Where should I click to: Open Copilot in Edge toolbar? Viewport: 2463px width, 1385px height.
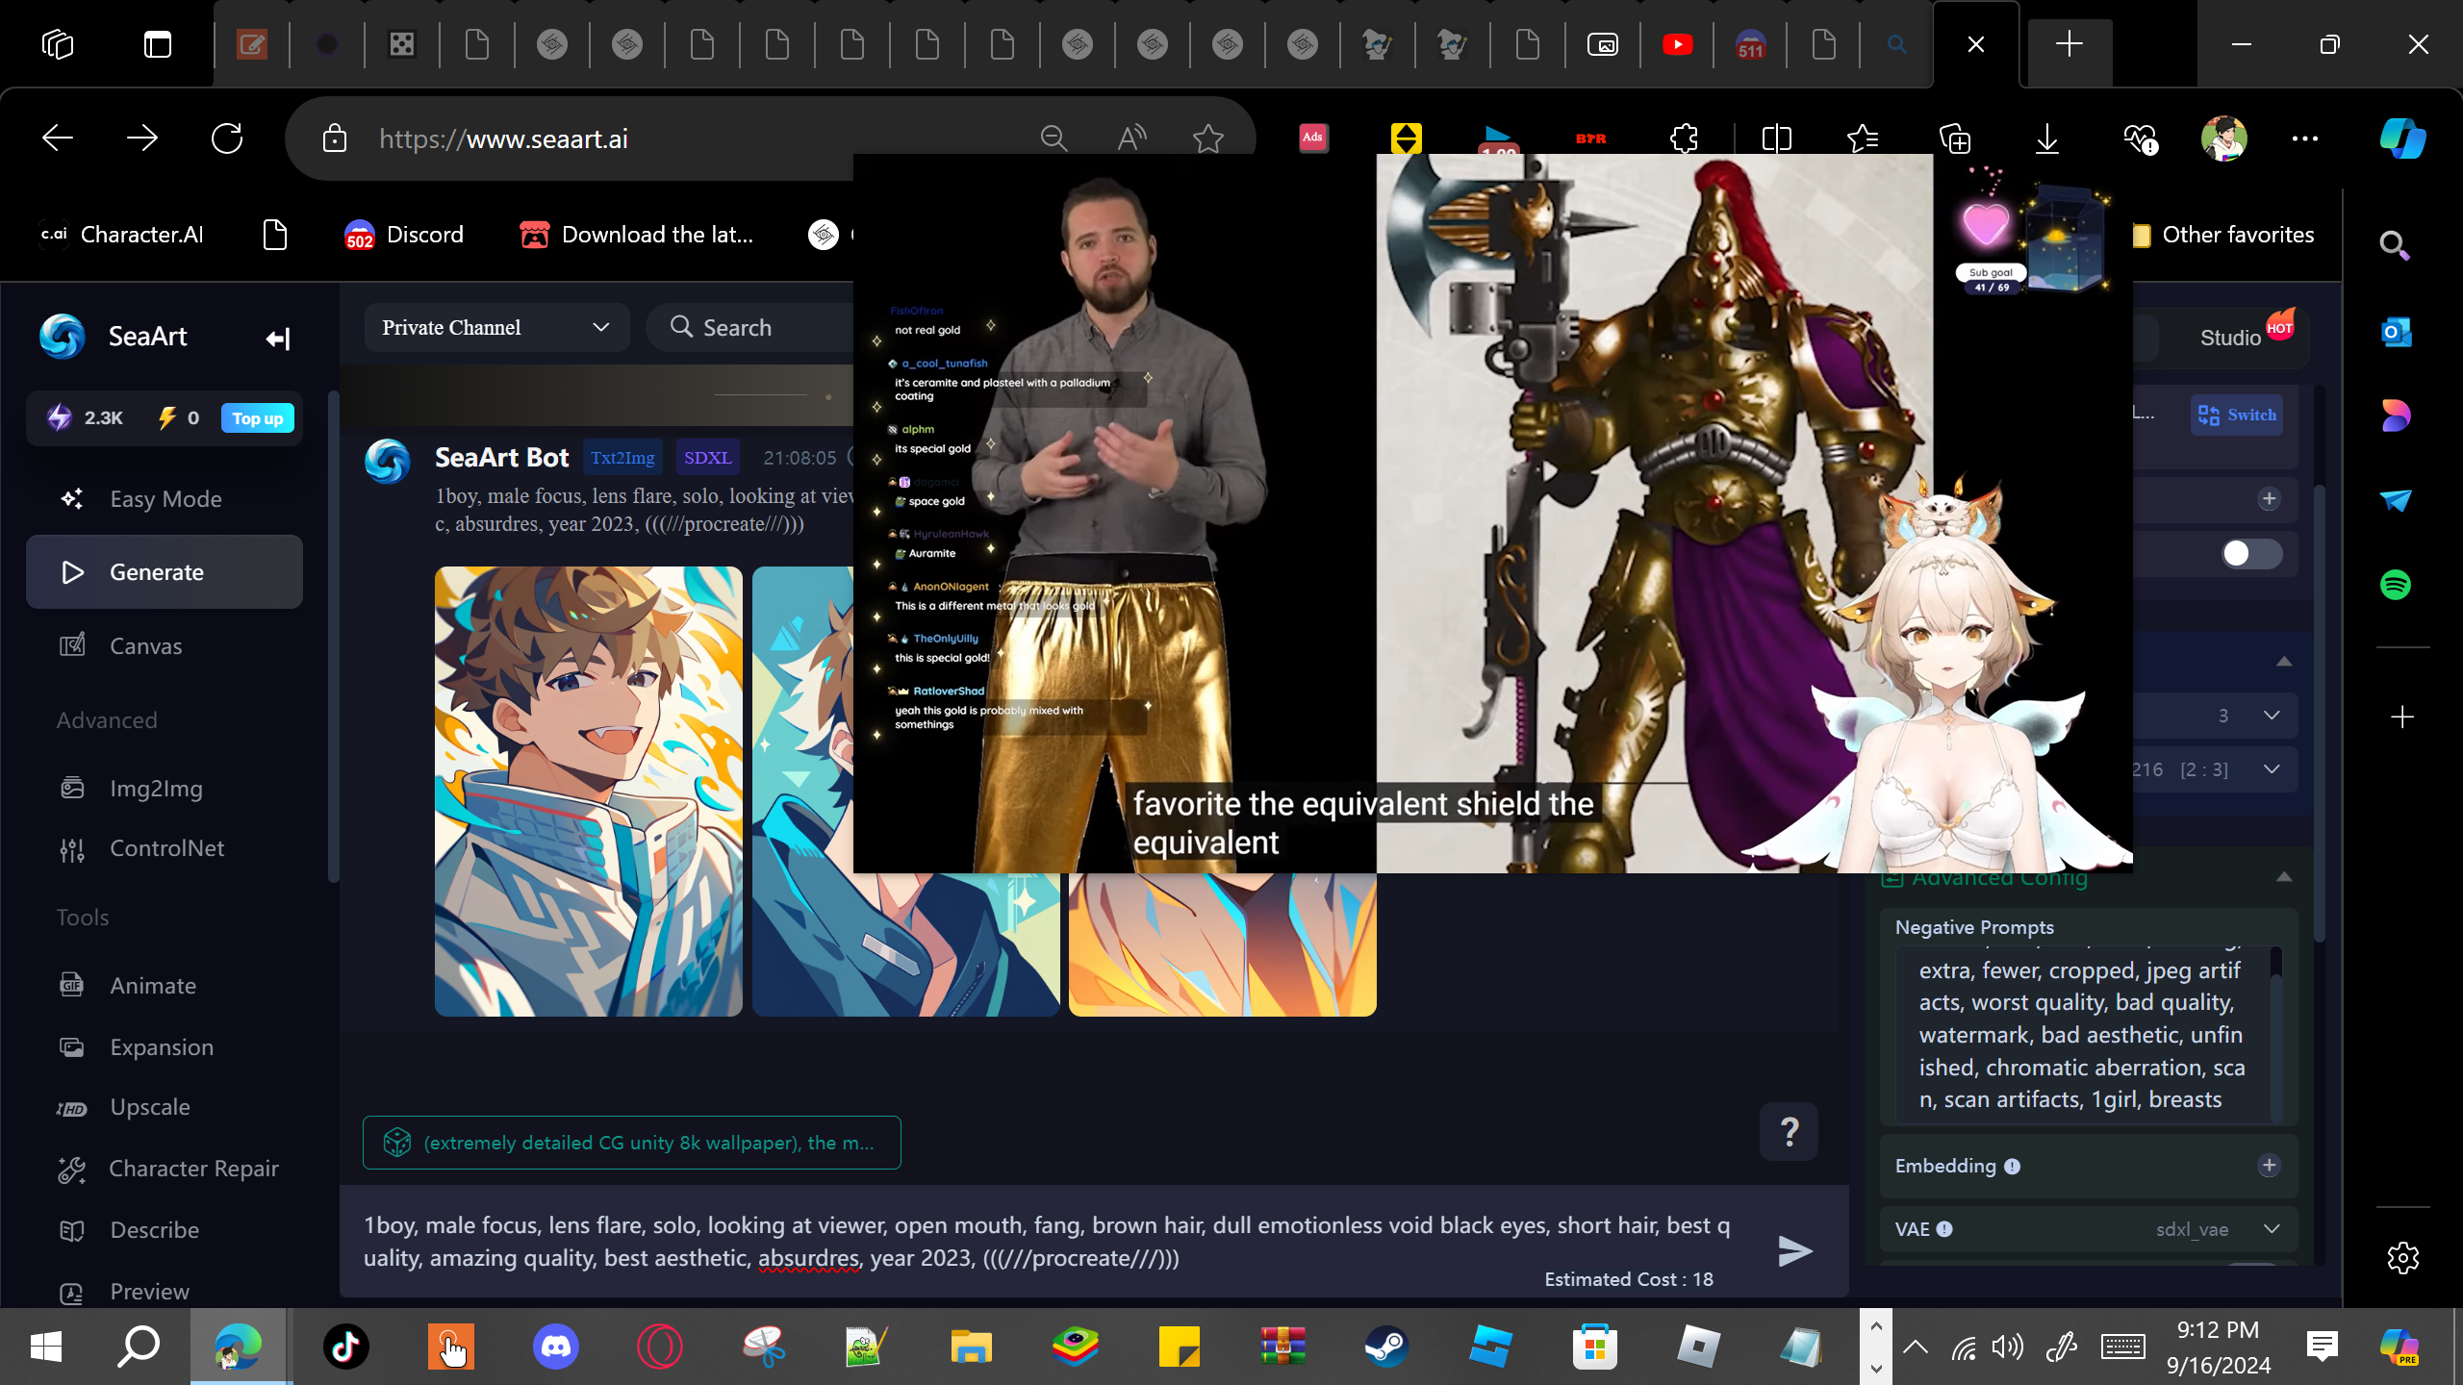click(x=2402, y=138)
